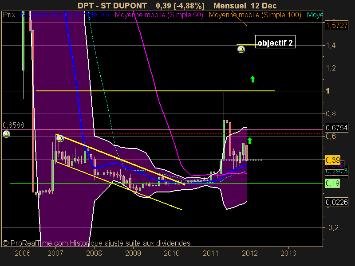Click the 1,2 price axis value

pos(331,68)
